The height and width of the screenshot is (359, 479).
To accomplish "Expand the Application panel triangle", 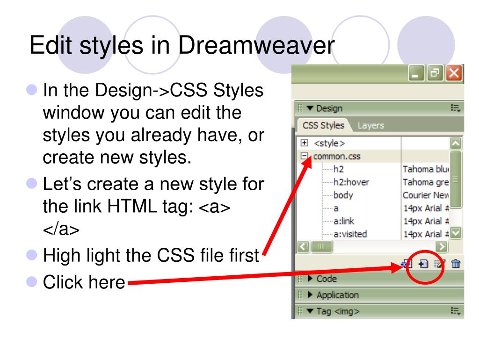I will (x=310, y=294).
